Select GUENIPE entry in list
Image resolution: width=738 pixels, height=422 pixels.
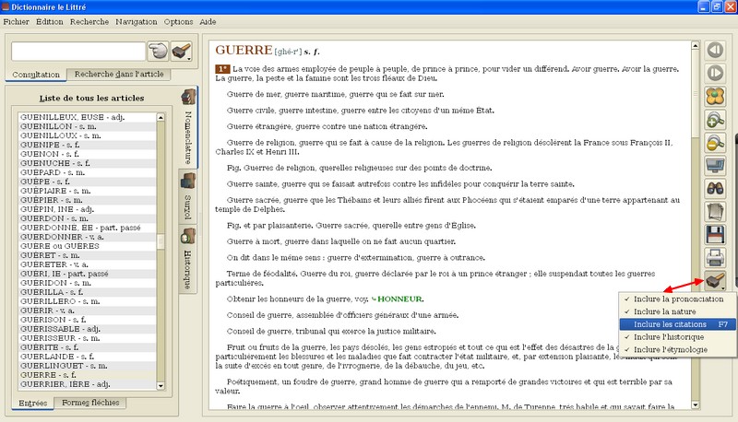point(87,145)
